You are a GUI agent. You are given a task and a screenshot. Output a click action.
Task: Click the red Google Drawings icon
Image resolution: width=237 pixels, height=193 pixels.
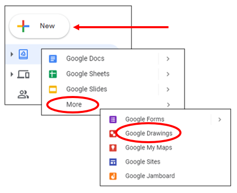pos(113,133)
